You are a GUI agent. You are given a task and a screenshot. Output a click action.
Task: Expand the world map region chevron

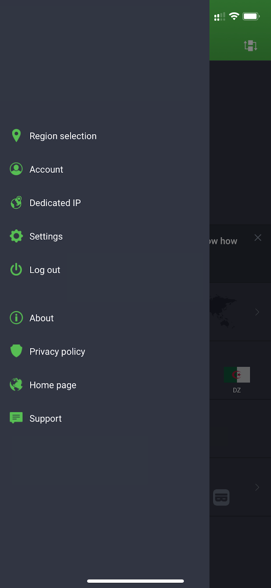pos(257,312)
